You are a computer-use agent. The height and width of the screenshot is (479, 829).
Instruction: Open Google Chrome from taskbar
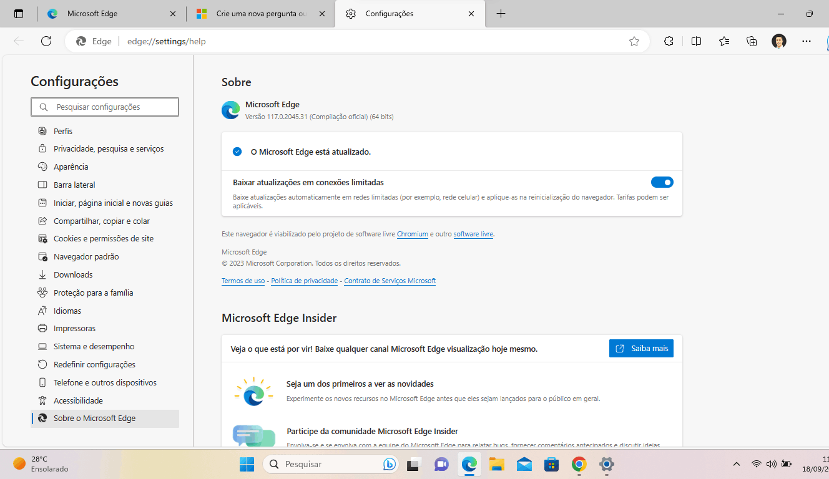pos(579,464)
